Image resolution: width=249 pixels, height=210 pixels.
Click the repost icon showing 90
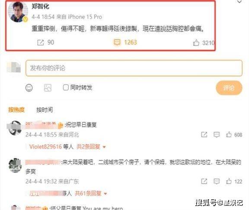pos(40,42)
